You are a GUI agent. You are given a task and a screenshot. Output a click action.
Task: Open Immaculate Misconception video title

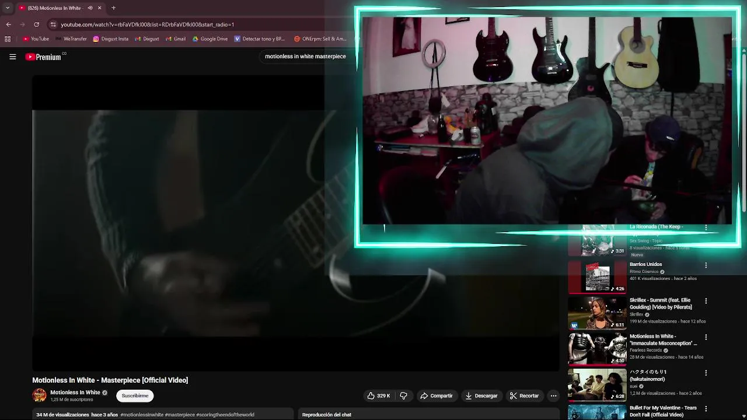(663, 339)
